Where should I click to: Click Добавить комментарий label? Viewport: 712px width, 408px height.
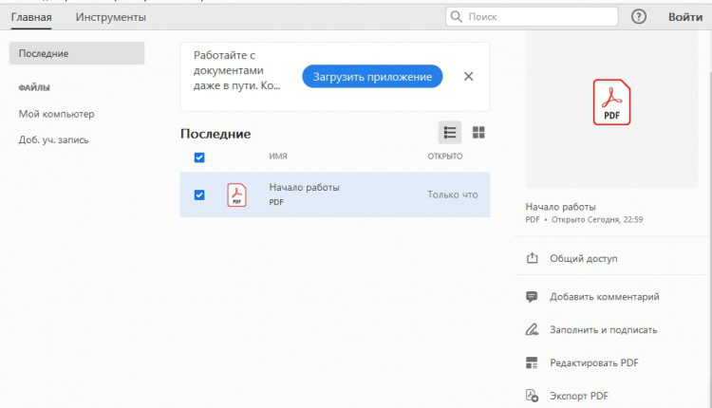point(605,297)
